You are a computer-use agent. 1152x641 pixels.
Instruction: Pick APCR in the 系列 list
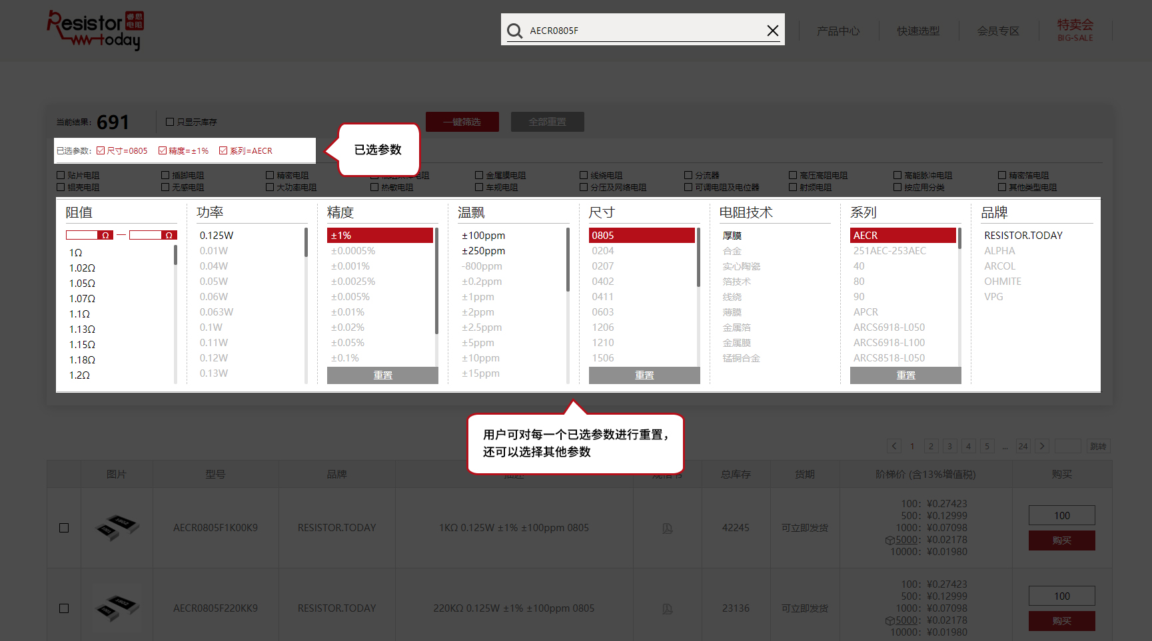865,312
